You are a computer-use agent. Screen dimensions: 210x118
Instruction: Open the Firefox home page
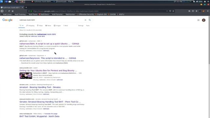point(12,11)
